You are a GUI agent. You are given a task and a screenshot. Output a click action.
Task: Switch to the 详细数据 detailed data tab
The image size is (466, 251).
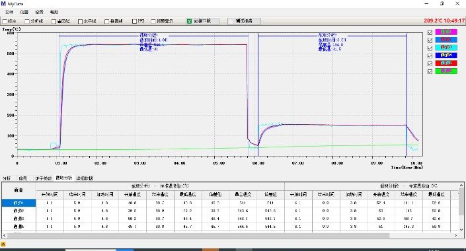click(x=85, y=178)
